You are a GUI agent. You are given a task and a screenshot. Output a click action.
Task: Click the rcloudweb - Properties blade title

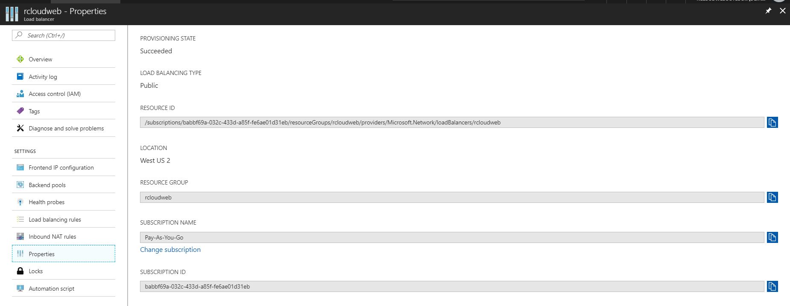65,11
